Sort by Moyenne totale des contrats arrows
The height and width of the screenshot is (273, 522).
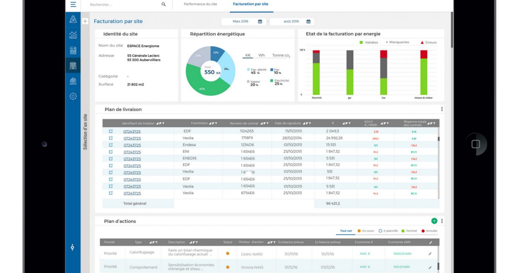(432, 124)
